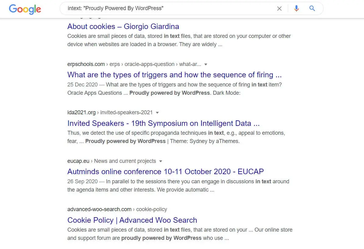Viewport: 364px width, 249px height.
Task: Open 'What are the types of triggers' result
Action: click(174, 75)
